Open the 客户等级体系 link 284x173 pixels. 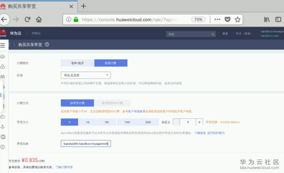pos(136,111)
